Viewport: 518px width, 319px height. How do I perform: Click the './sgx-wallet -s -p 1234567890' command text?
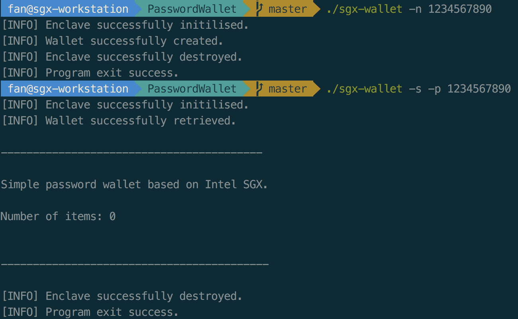click(418, 89)
